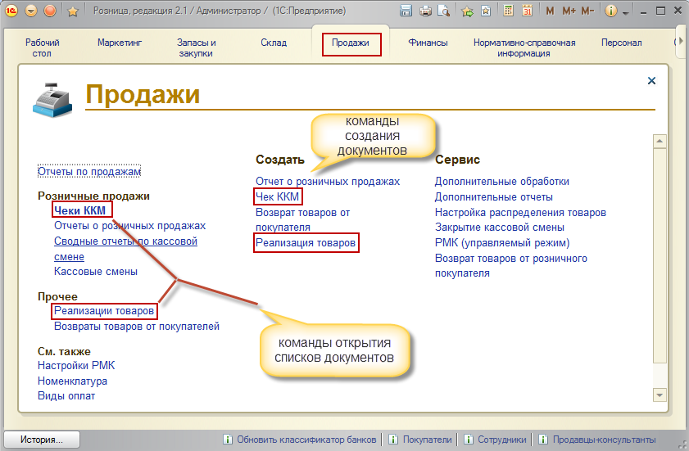Open the calendar icon
Viewport: 689px width, 451px height.
(528, 11)
